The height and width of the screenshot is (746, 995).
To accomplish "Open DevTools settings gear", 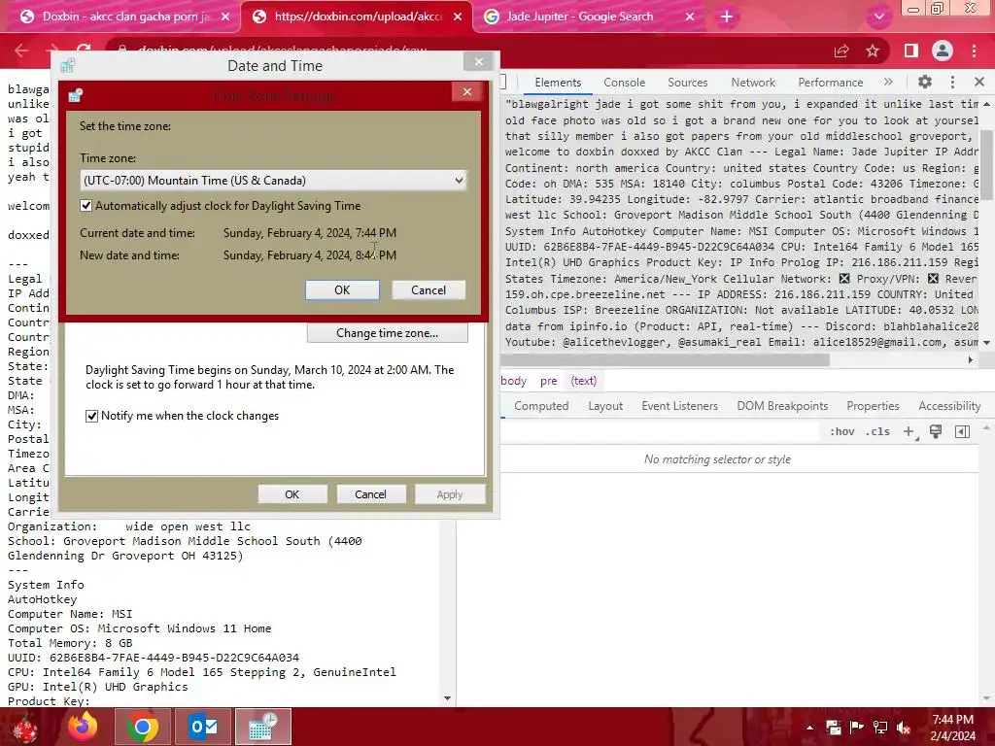I will click(925, 82).
